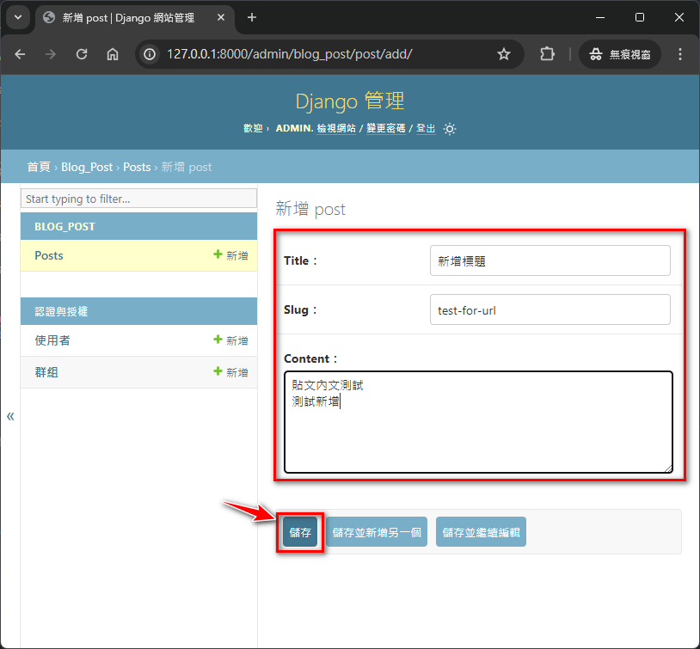Go to browser home page
Screen dimensions: 700x649
click(113, 54)
